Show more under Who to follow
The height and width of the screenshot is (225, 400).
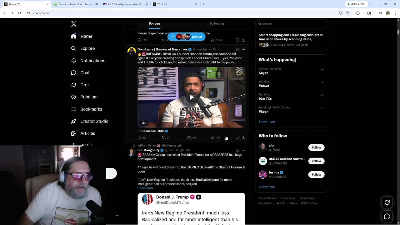pos(267,187)
